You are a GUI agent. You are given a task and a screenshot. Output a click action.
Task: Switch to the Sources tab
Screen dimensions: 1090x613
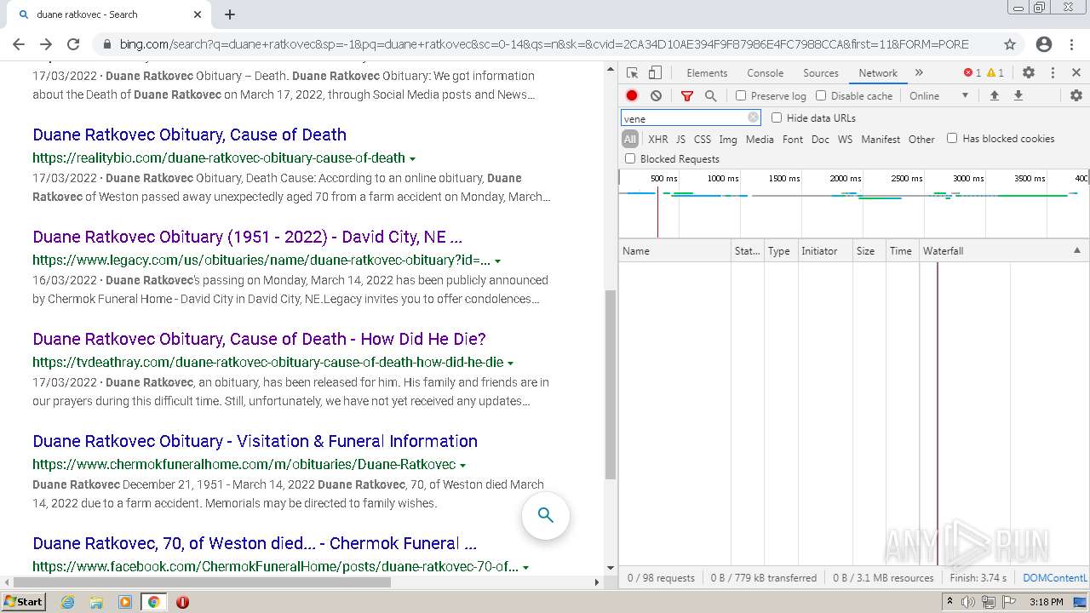coord(821,73)
